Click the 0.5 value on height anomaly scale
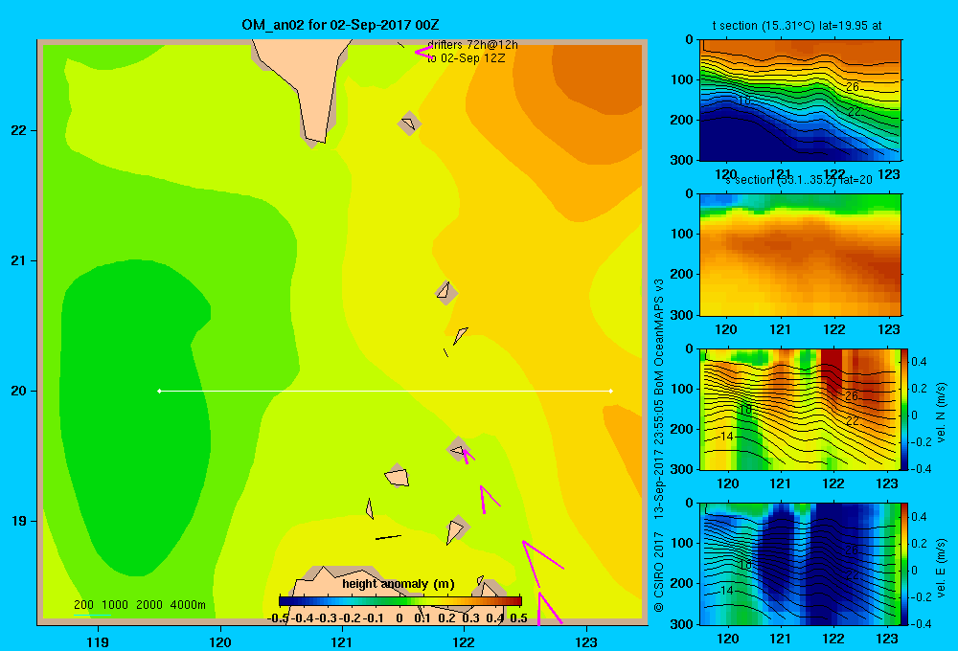958x651 pixels. point(518,618)
